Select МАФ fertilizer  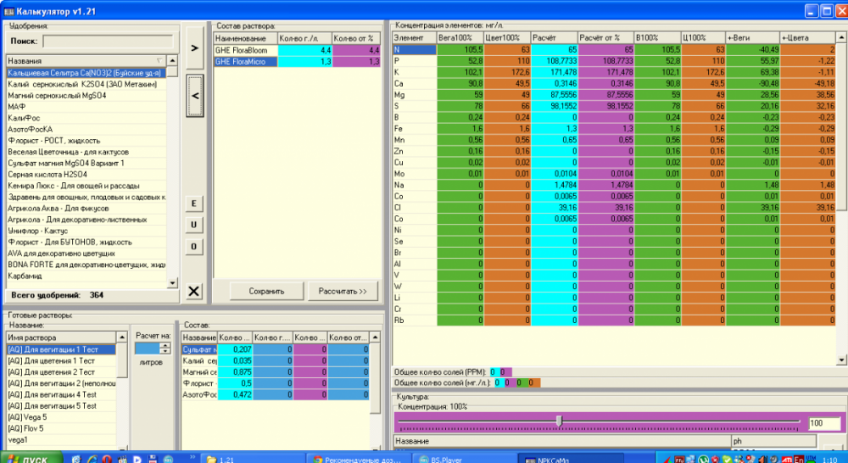pyautogui.click(x=86, y=107)
